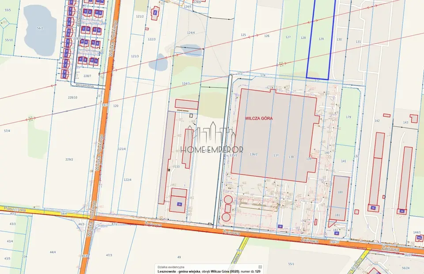The height and width of the screenshot is (274, 424).
Task: Click the 42a address badge near parcel 144/1
Action: coord(419,238)
